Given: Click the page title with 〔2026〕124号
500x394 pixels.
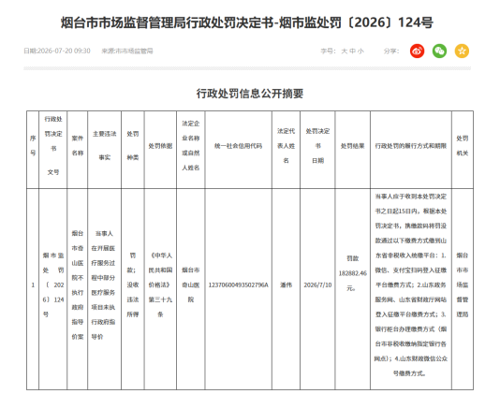Looking at the screenshot, I should [247, 22].
